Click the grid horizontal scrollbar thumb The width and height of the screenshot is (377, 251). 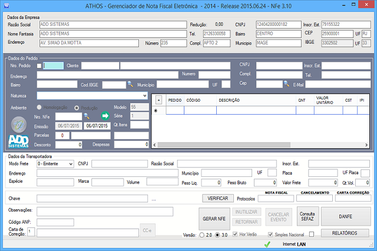[x=224, y=145]
